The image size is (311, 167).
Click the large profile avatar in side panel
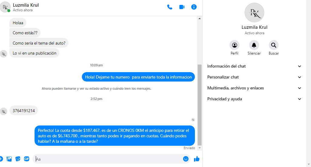(x=254, y=12)
